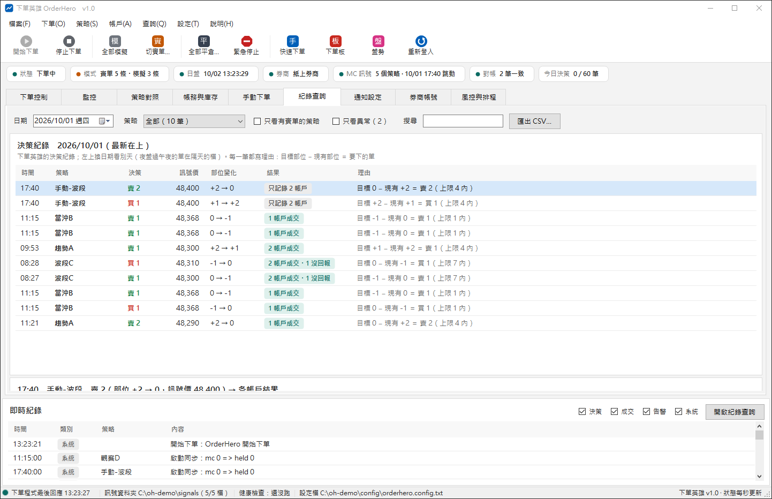Click the OrderHero app icon in title bar
The width and height of the screenshot is (772, 499).
9,8
